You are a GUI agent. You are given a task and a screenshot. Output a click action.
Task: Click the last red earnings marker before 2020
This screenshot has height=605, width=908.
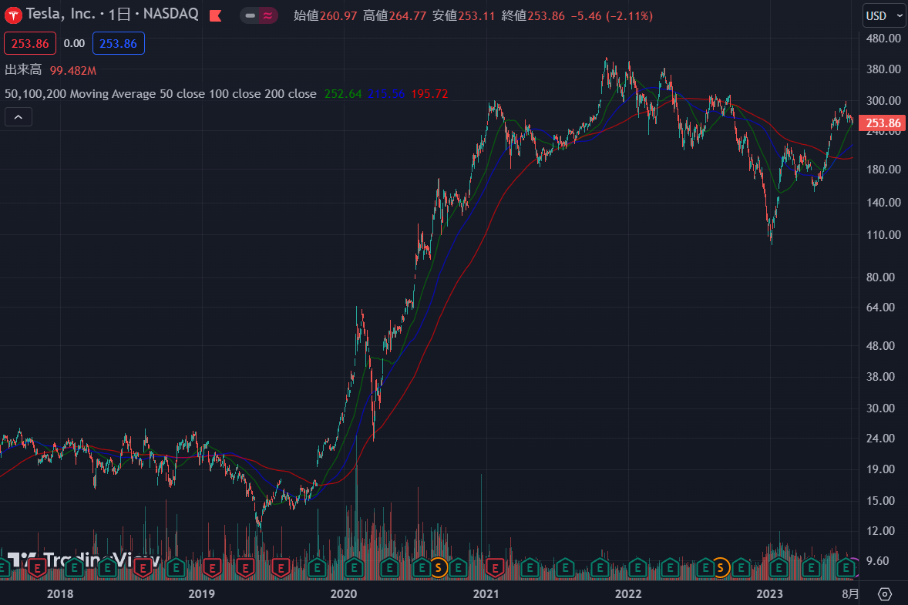(x=281, y=568)
